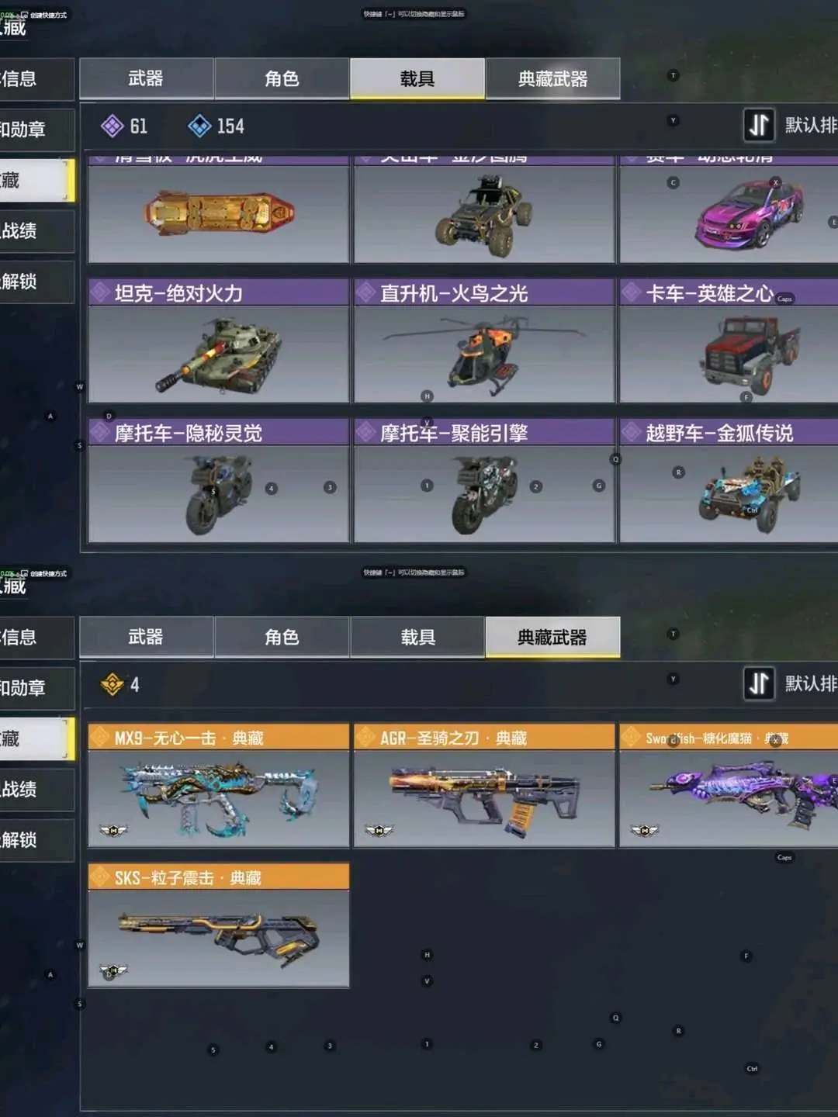Viewport: 838px width, 1117px height.
Task: Select the 直升机-火鸟之光 helicopter skin
Action: 484,341
